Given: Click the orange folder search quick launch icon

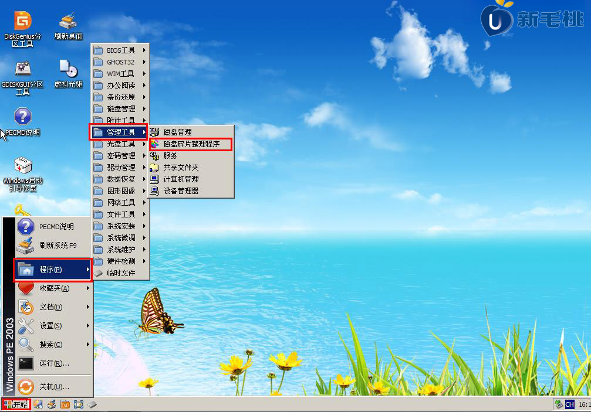Looking at the screenshot, I should 65,404.
